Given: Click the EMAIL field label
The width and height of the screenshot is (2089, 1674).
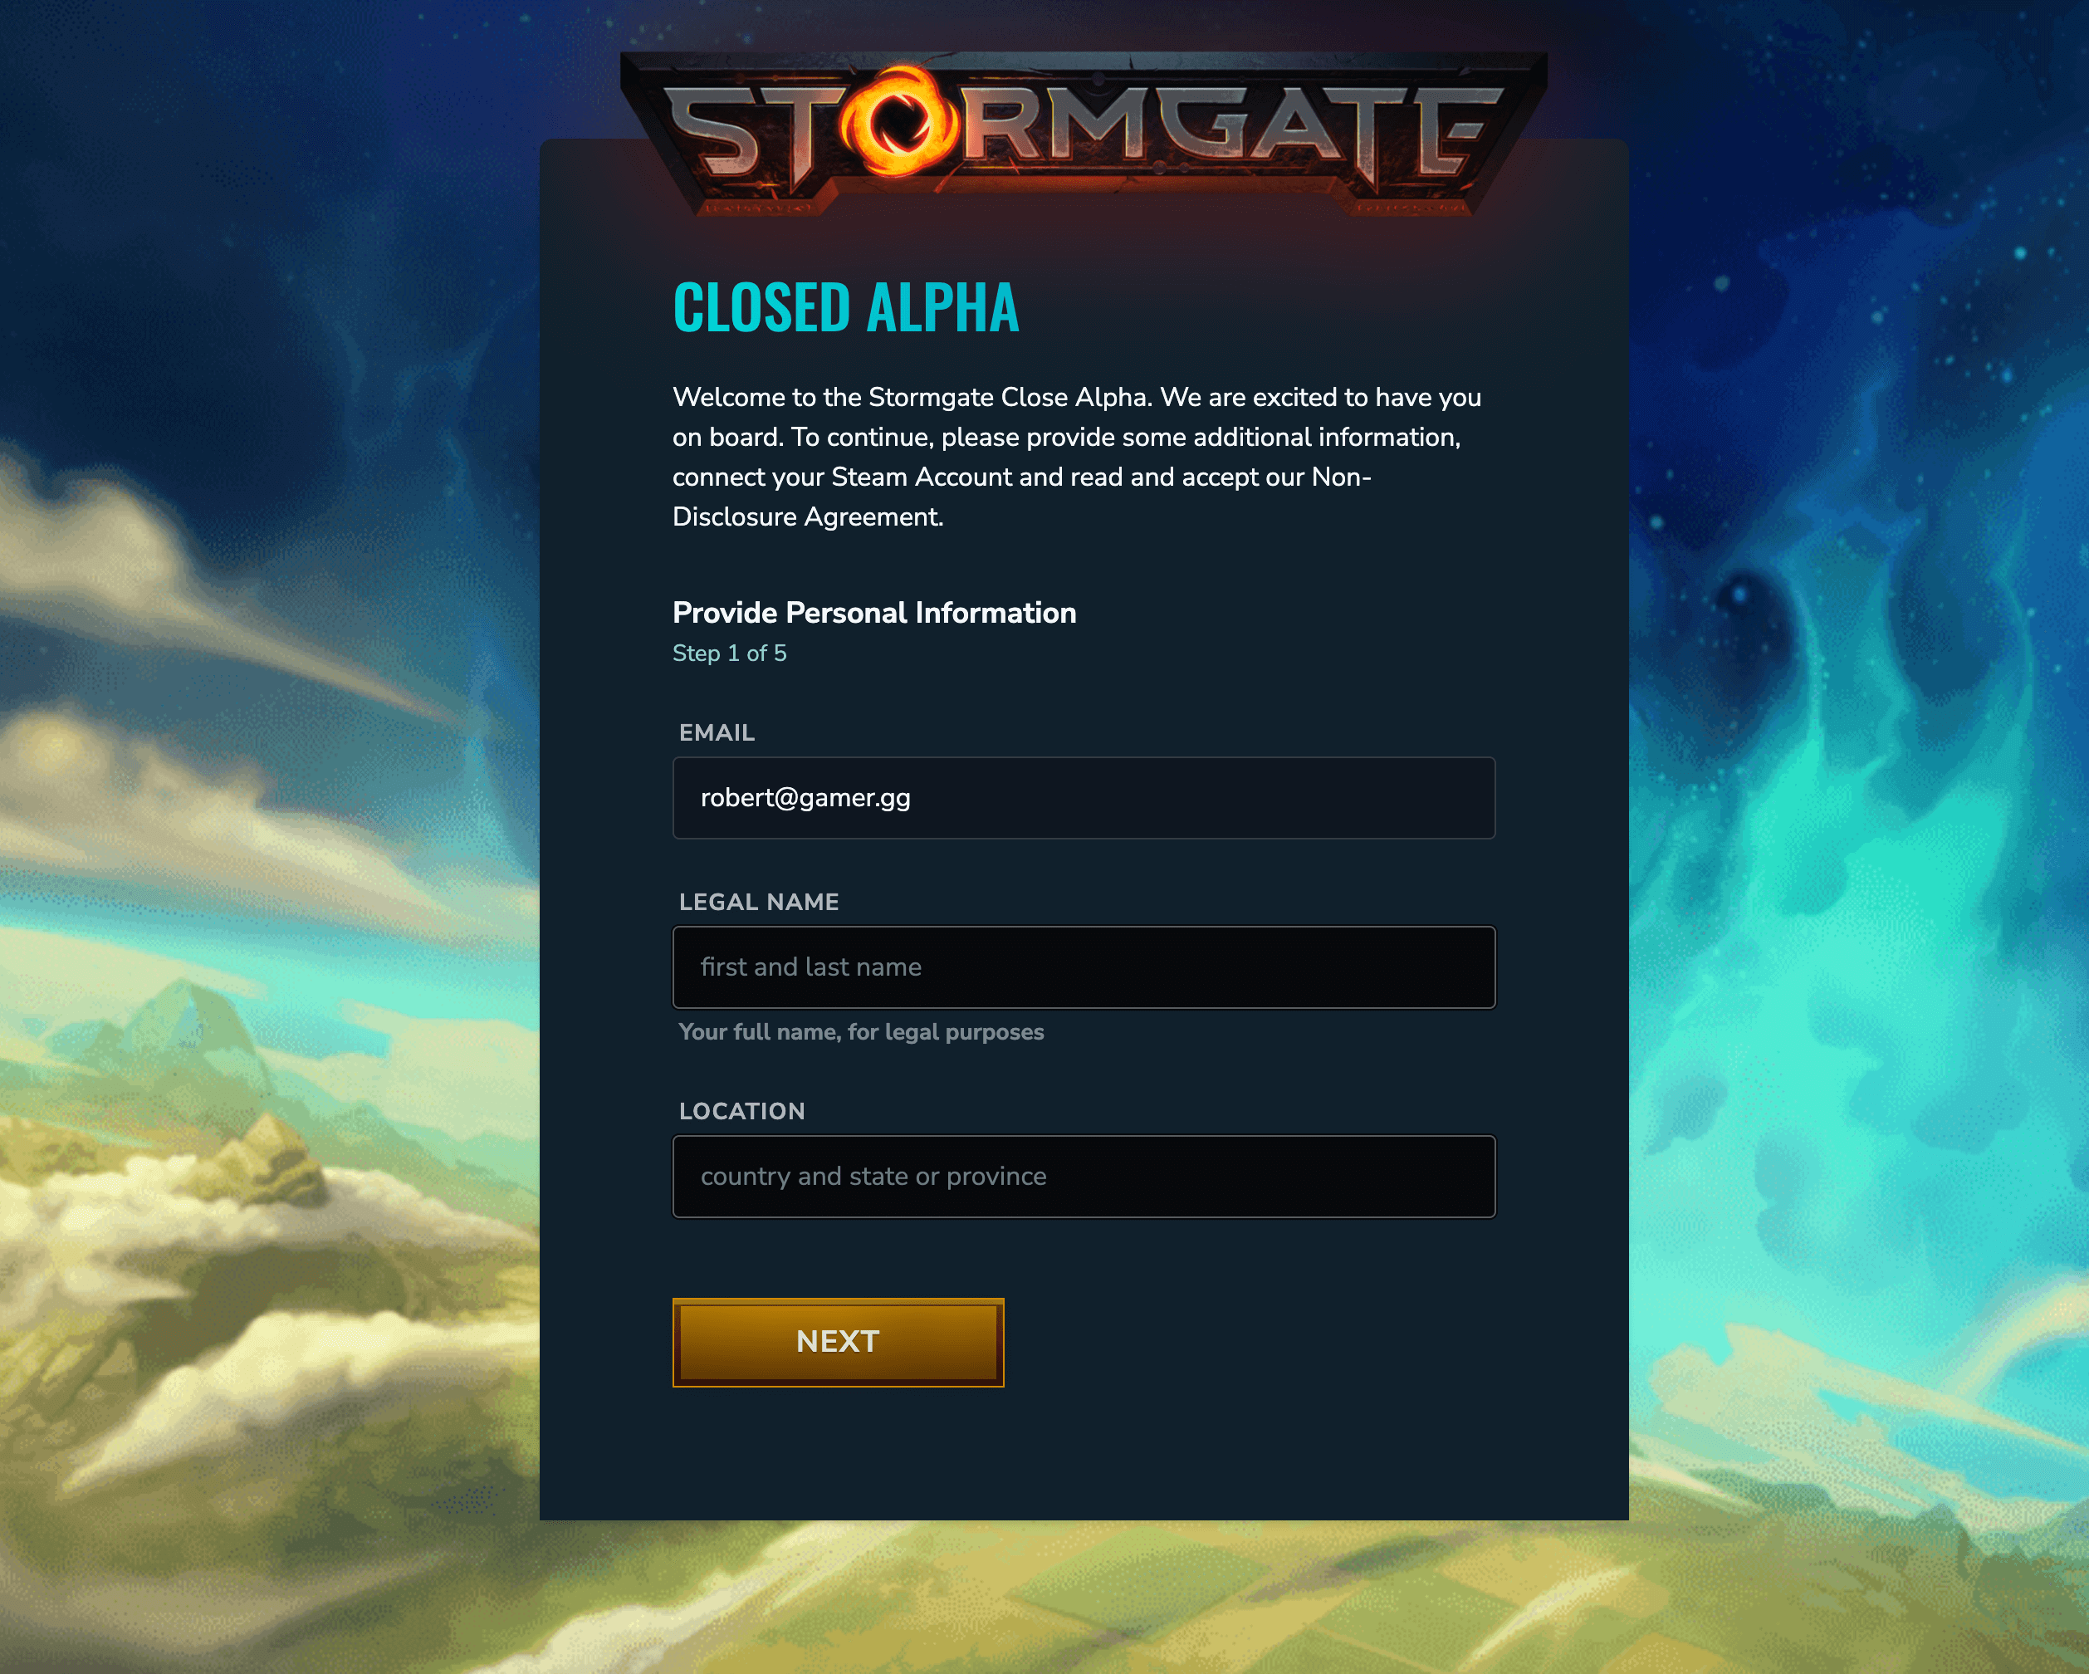Looking at the screenshot, I should [716, 732].
